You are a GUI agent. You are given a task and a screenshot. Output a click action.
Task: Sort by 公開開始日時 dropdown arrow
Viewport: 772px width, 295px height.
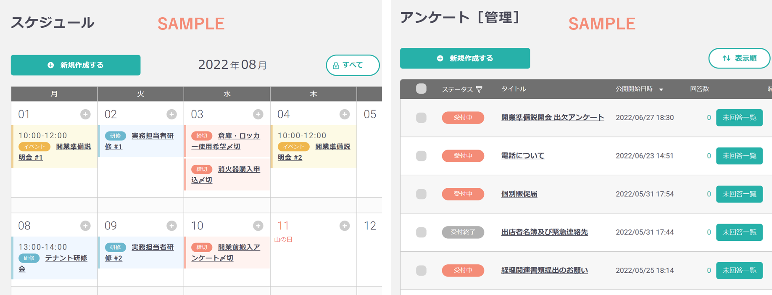pyautogui.click(x=661, y=90)
